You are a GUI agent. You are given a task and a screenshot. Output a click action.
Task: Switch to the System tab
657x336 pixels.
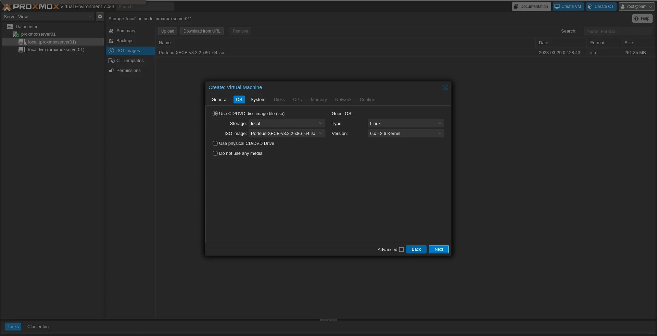pyautogui.click(x=258, y=100)
